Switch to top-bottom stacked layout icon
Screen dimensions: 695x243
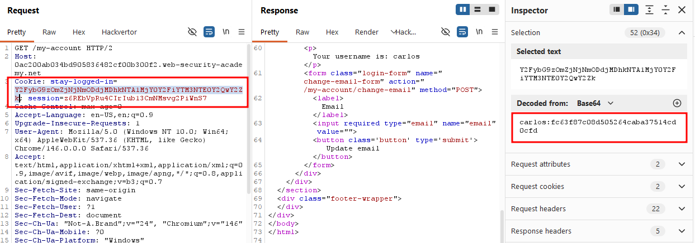coord(477,10)
